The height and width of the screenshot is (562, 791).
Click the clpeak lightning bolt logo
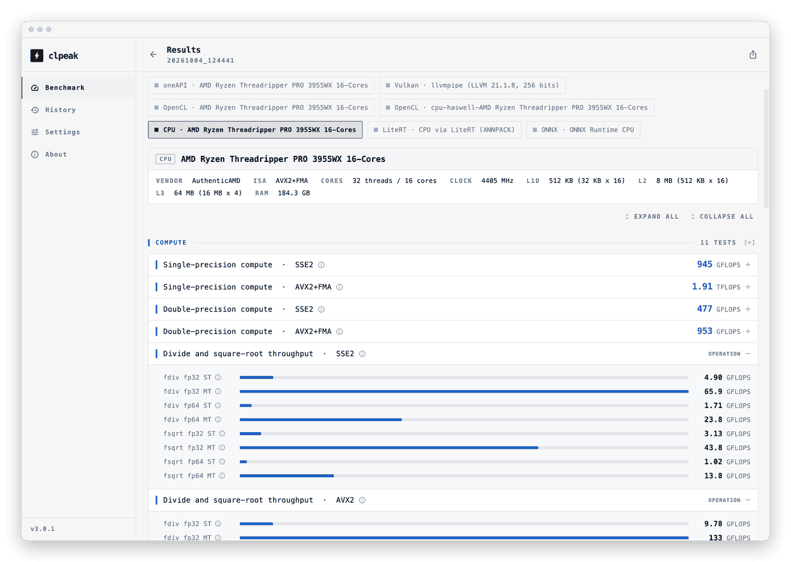(36, 56)
